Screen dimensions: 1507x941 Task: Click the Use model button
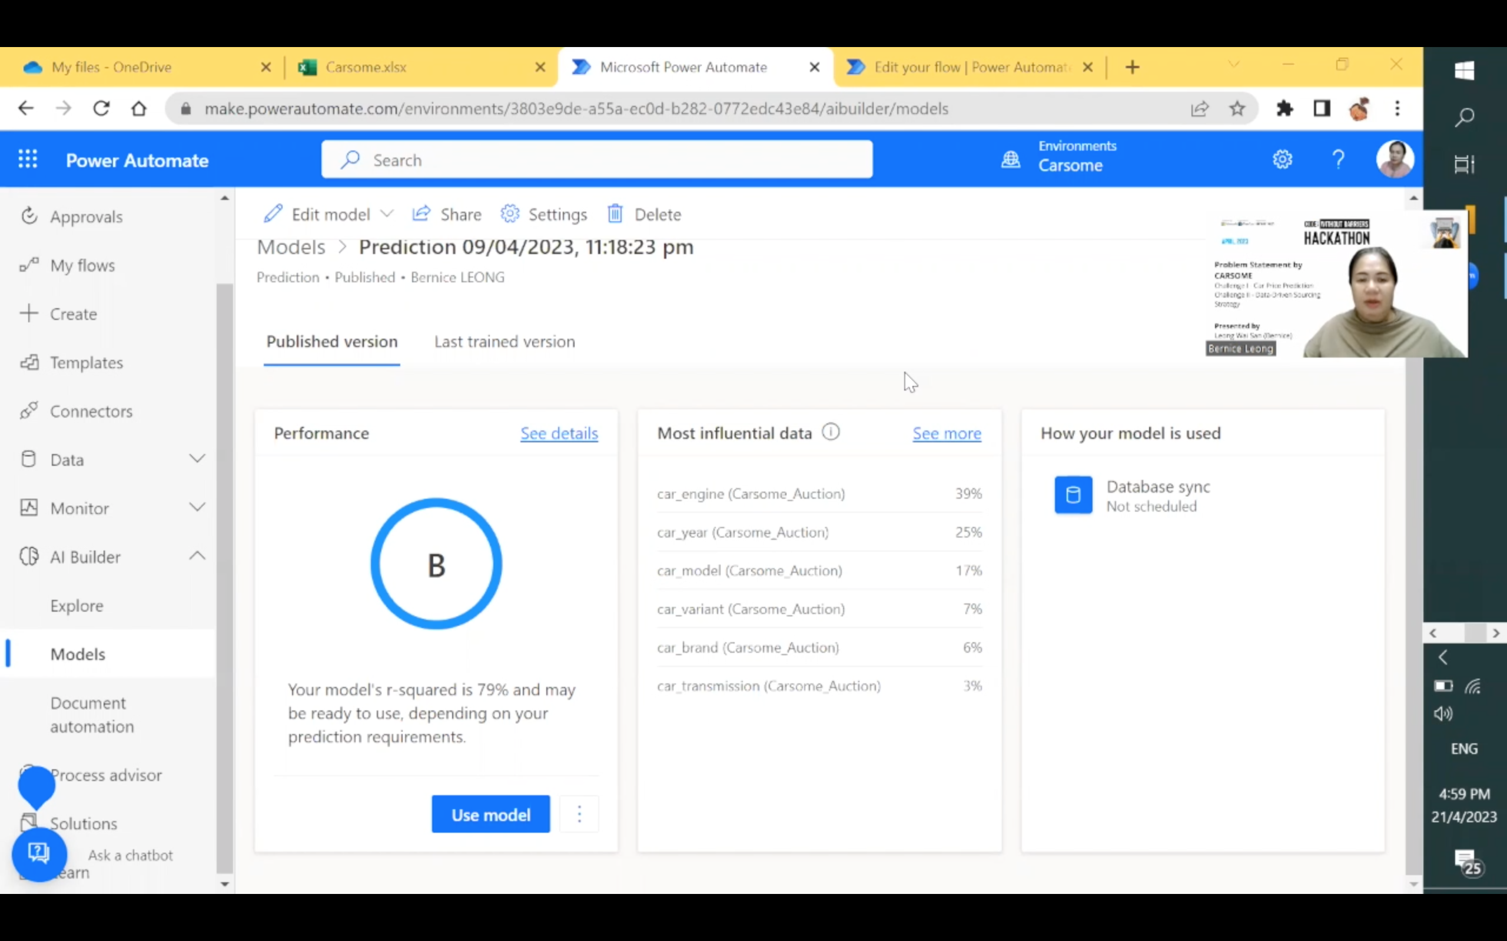(491, 814)
